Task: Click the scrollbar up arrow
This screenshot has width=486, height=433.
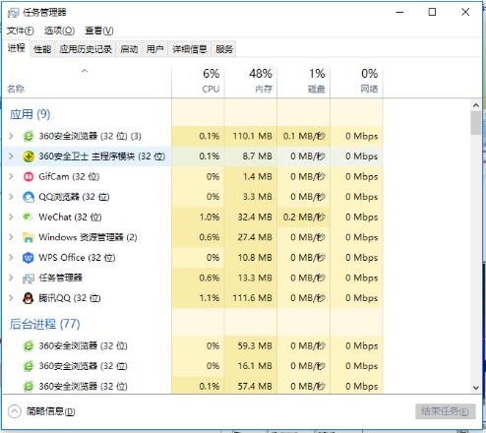Action: (x=476, y=105)
